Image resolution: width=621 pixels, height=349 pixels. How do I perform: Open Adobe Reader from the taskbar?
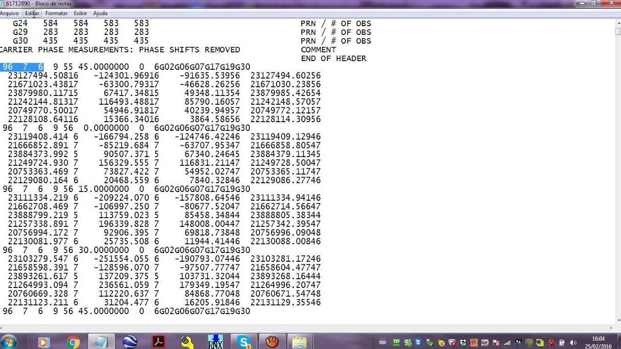pos(159,343)
